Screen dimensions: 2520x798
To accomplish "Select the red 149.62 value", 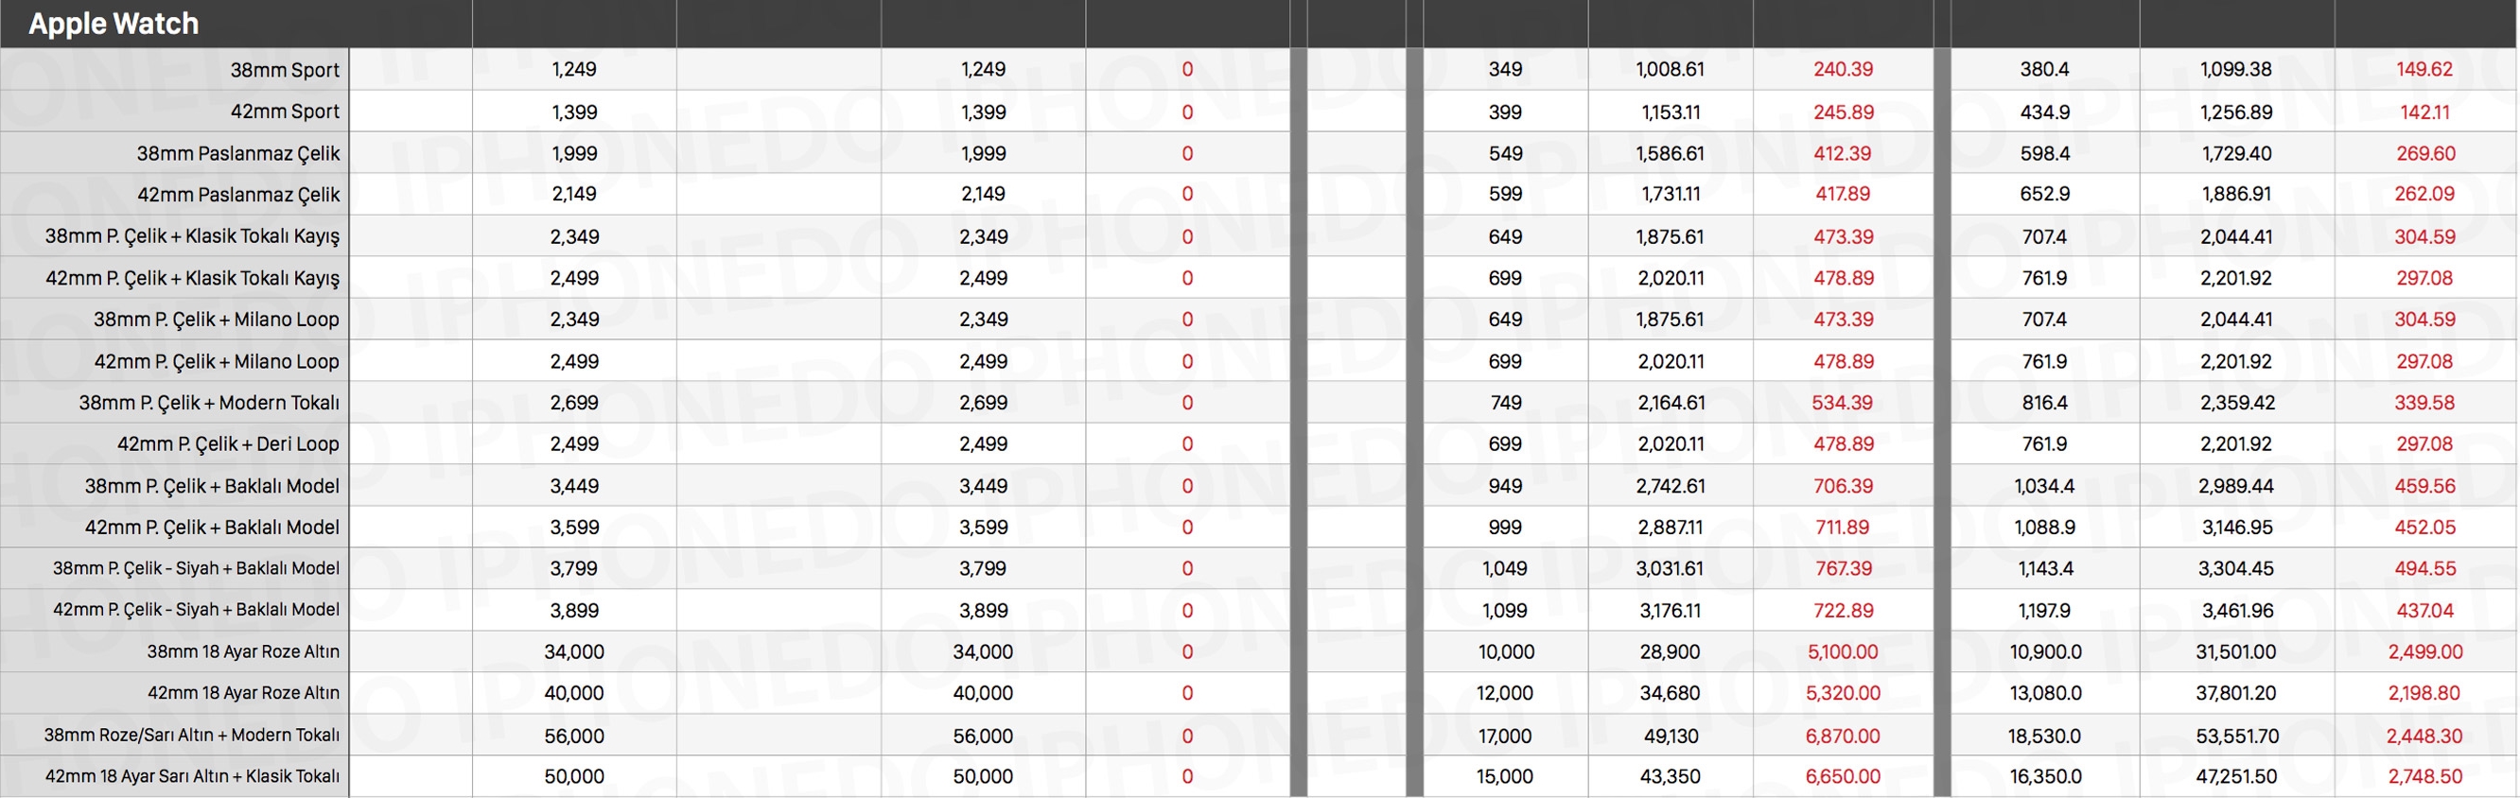I will click(x=2424, y=69).
